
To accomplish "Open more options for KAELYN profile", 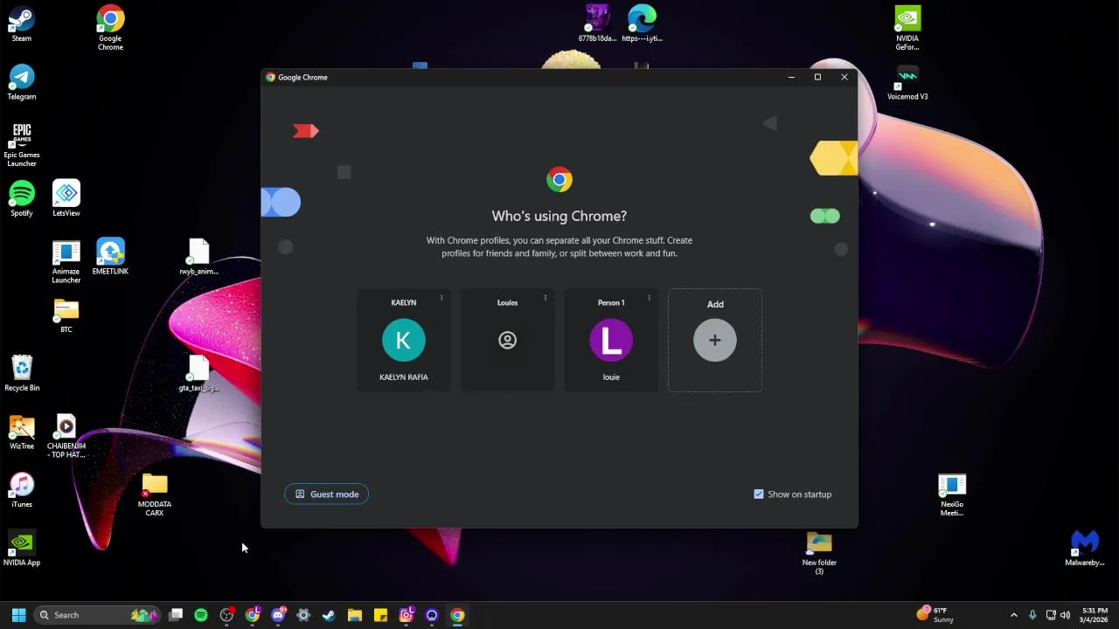I will (441, 299).
